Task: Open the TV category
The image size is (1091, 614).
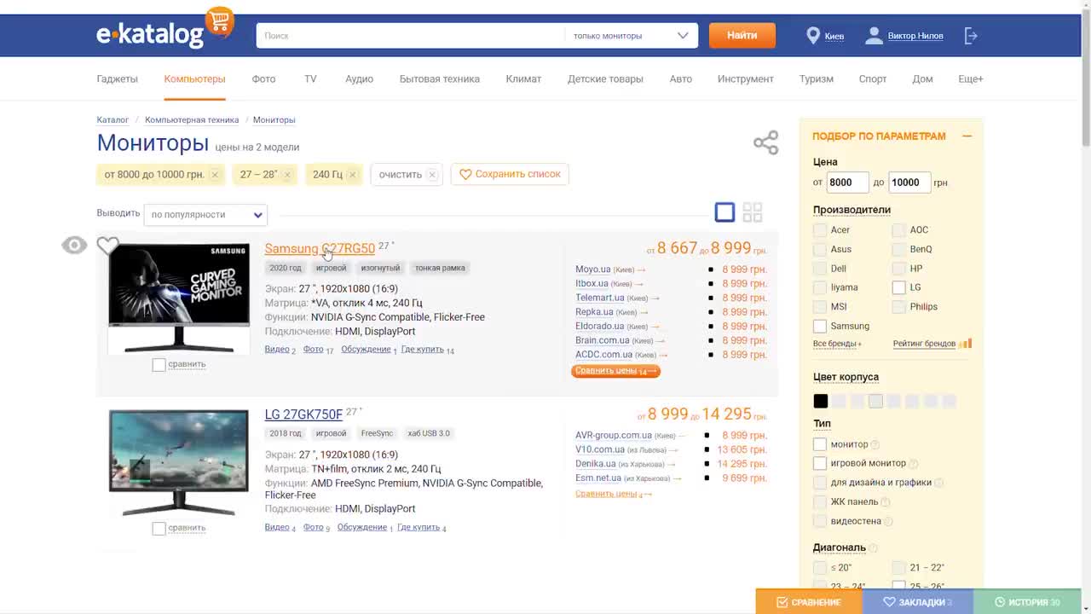Action: click(x=310, y=78)
